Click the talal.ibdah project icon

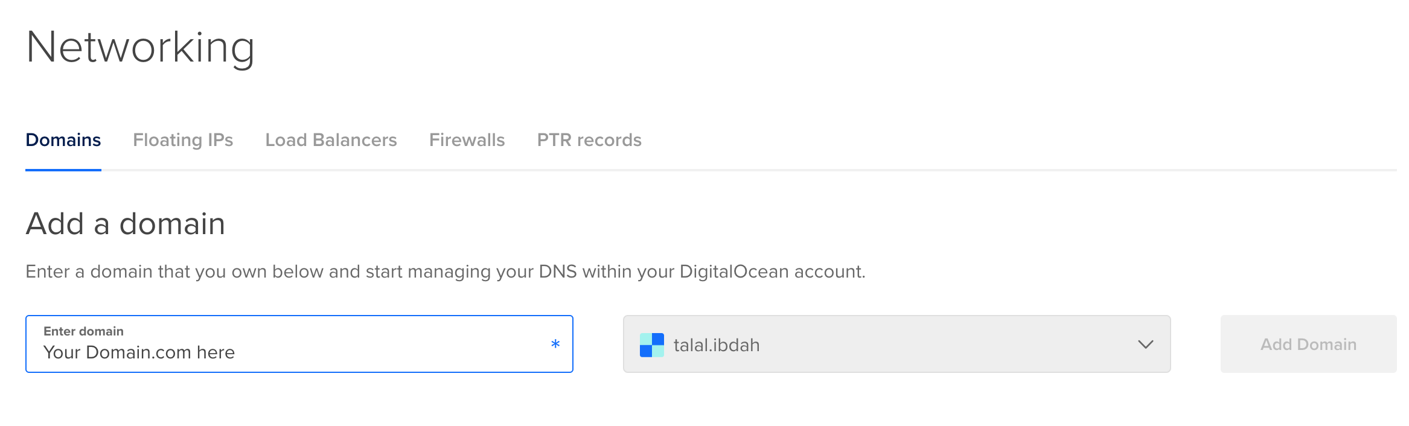pyautogui.click(x=652, y=344)
